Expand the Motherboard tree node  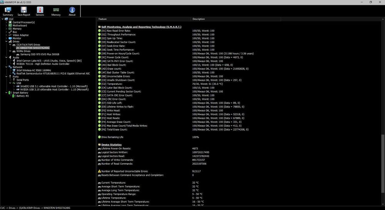(x=6, y=25)
